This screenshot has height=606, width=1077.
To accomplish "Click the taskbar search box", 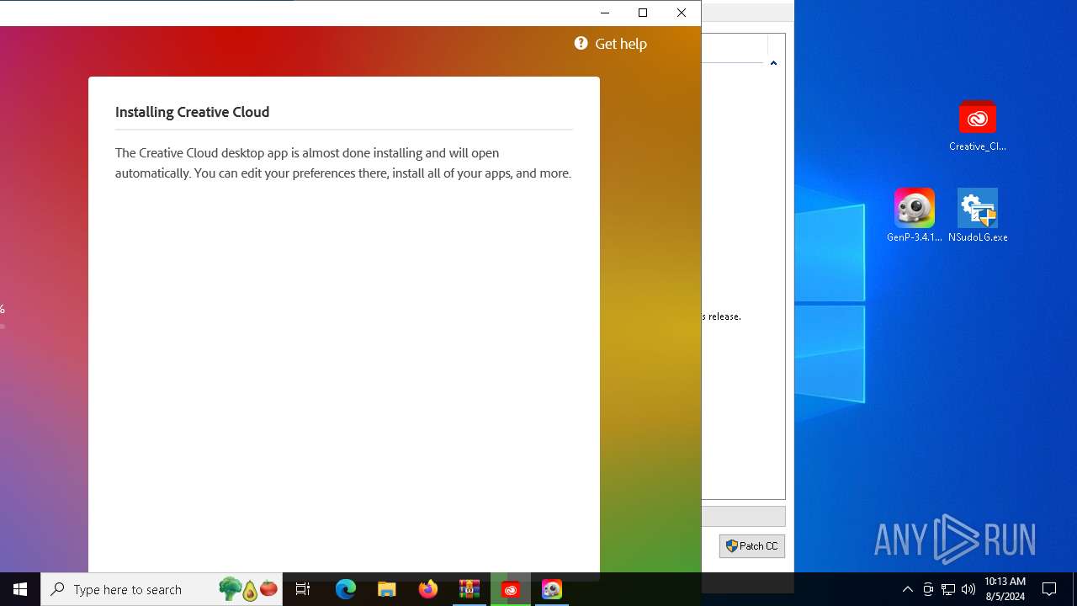I will tap(162, 589).
